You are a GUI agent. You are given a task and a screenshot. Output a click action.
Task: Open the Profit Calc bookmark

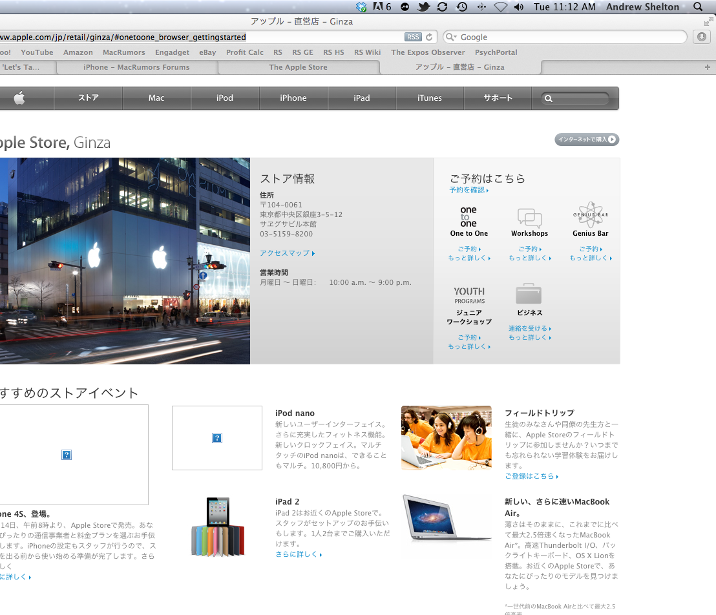(245, 52)
